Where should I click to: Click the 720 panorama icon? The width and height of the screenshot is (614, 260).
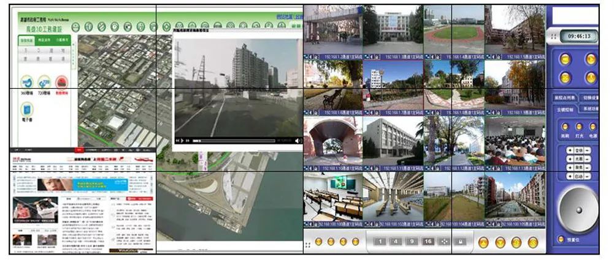44,82
